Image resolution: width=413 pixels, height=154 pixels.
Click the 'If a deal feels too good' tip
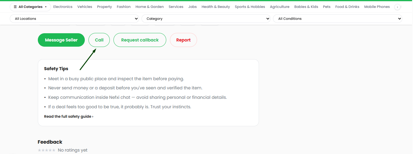pos(120,107)
